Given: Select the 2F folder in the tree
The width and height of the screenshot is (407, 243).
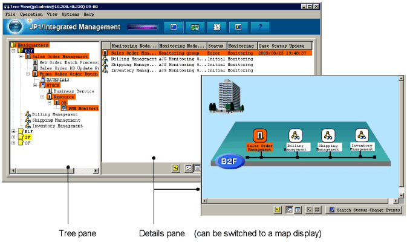Looking at the screenshot, I should click(28, 137).
